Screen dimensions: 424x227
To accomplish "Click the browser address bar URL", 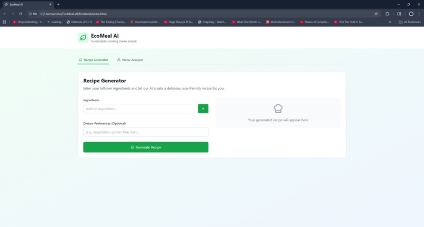I will tap(73, 14).
